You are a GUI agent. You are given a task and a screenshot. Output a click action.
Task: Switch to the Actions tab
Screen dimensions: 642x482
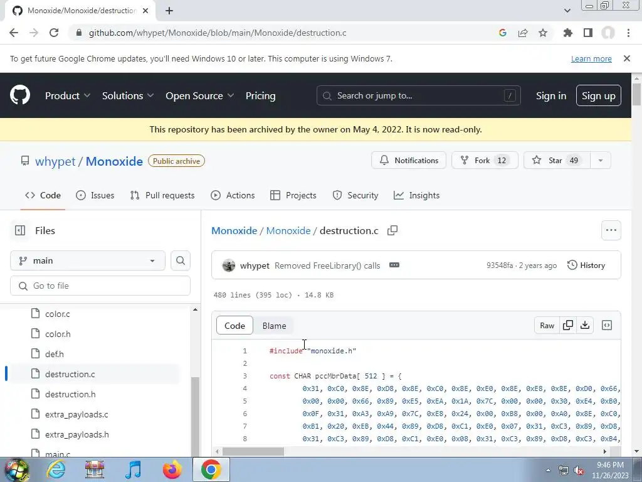click(233, 196)
